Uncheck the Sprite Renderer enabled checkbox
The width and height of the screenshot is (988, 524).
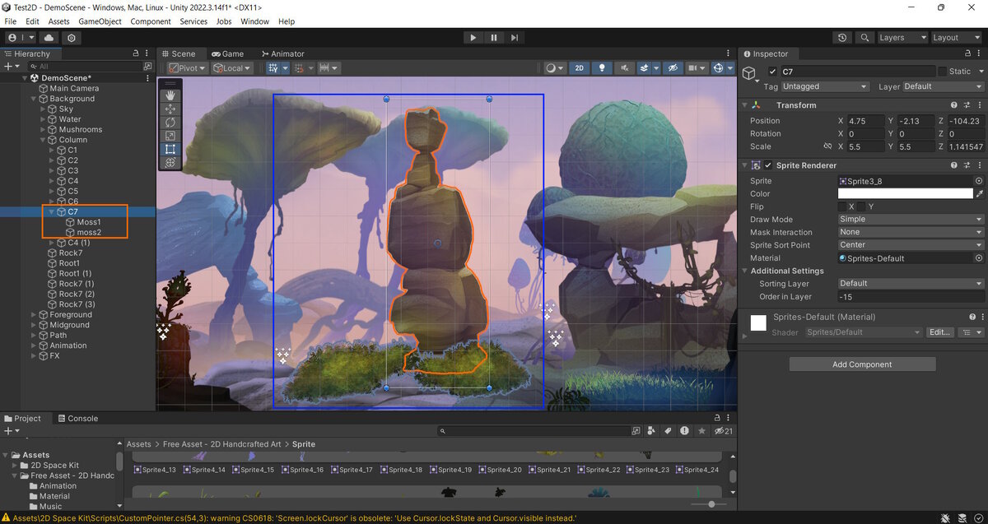[x=768, y=165]
